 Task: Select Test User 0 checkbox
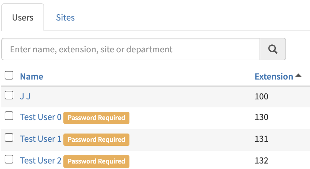coord(9,116)
